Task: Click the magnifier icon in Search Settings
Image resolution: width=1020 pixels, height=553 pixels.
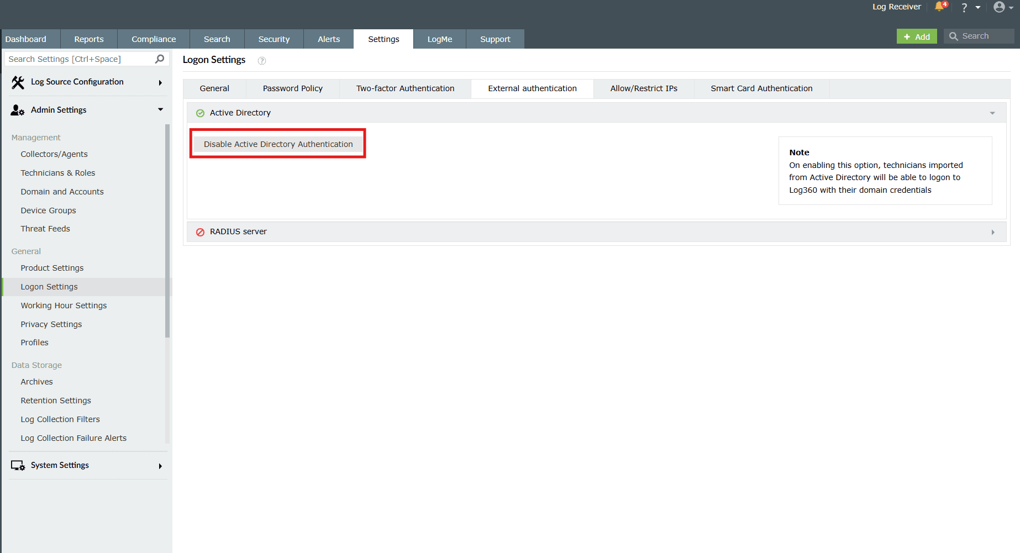Action: [160, 59]
